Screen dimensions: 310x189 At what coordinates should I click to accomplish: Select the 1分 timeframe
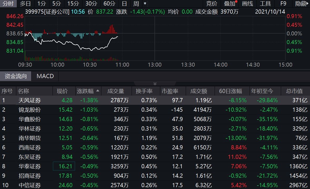coord(42,4)
